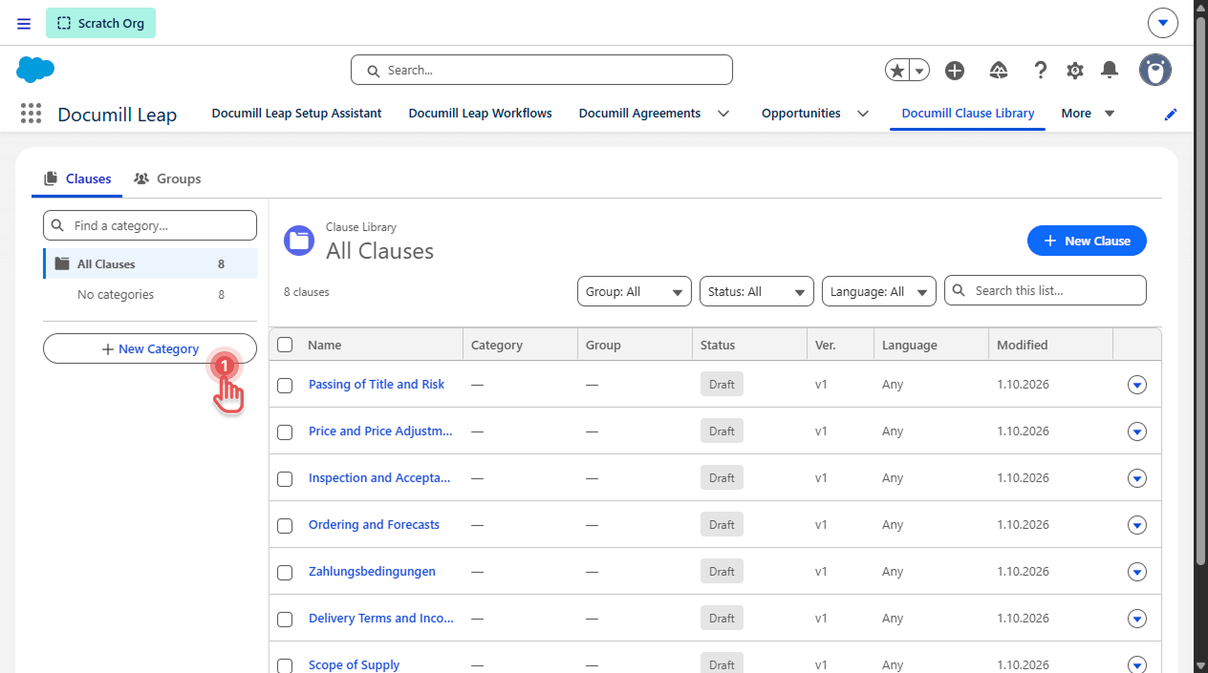1208x673 pixels.
Task: Toggle the select-all checkbox in table header
Action: coord(285,345)
